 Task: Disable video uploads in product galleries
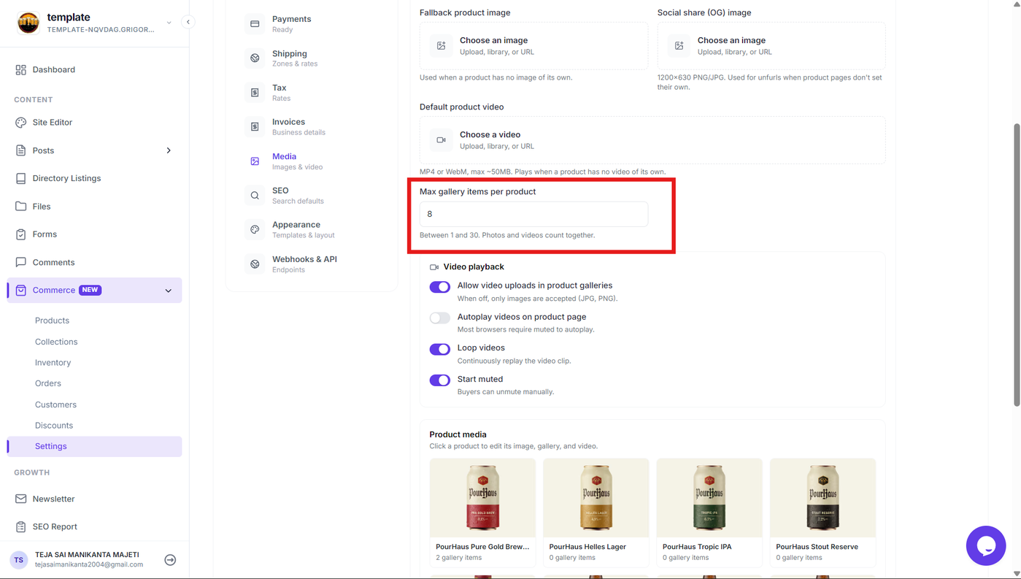pyautogui.click(x=439, y=287)
